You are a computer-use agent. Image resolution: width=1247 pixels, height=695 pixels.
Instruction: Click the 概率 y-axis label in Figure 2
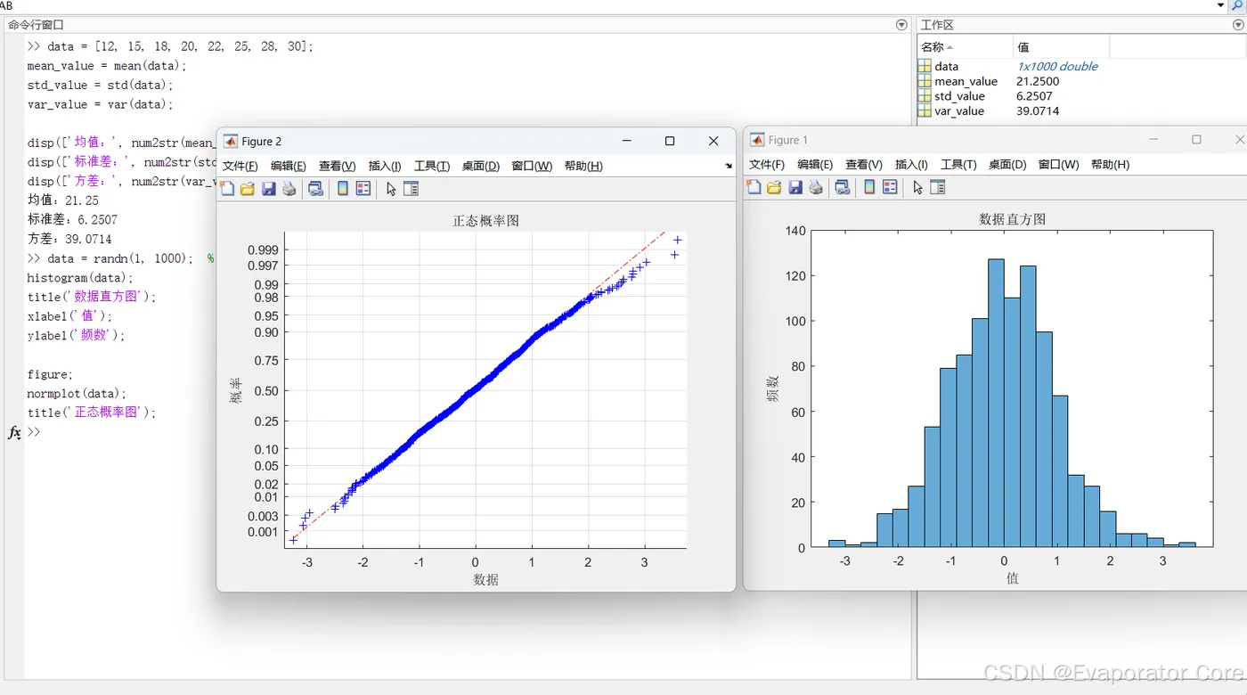(236, 390)
